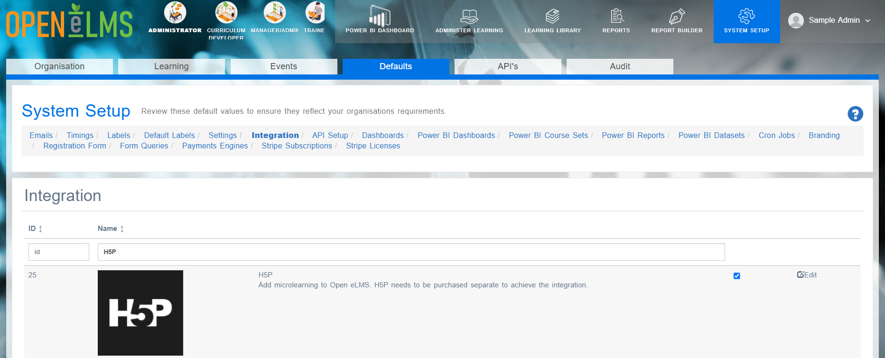Viewport: 885px width, 358px height.
Task: Open the Cron Jobs link
Action: 776,136
